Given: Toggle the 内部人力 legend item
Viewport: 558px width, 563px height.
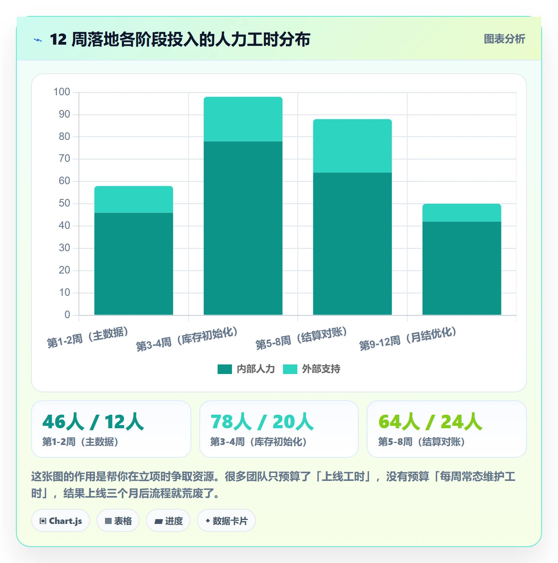Looking at the screenshot, I should (x=246, y=369).
